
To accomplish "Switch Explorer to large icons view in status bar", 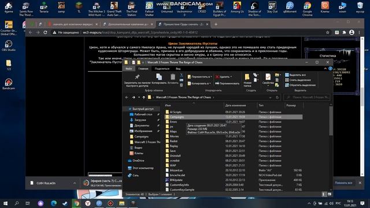I will point(330,194).
